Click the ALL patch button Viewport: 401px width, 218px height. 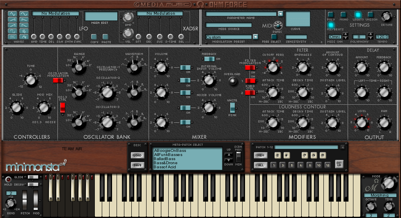tap(261, 165)
